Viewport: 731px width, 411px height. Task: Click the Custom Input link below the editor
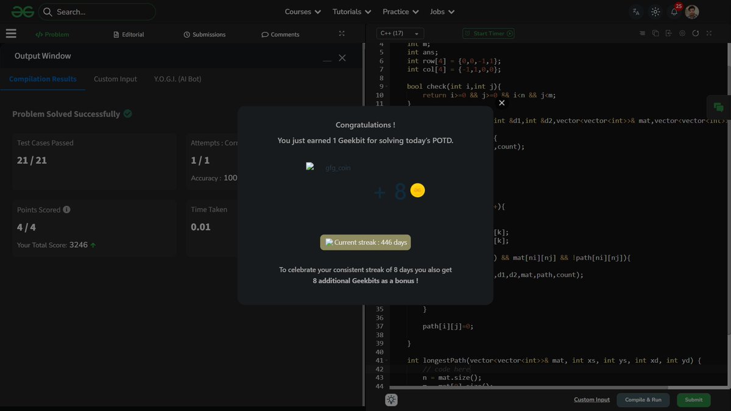click(592, 399)
